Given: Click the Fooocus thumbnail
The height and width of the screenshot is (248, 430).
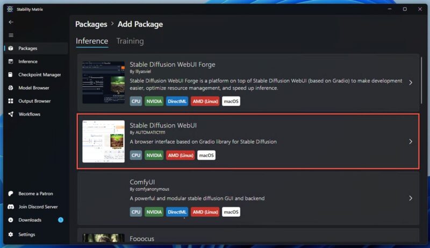Looking at the screenshot, I should [x=103, y=238].
